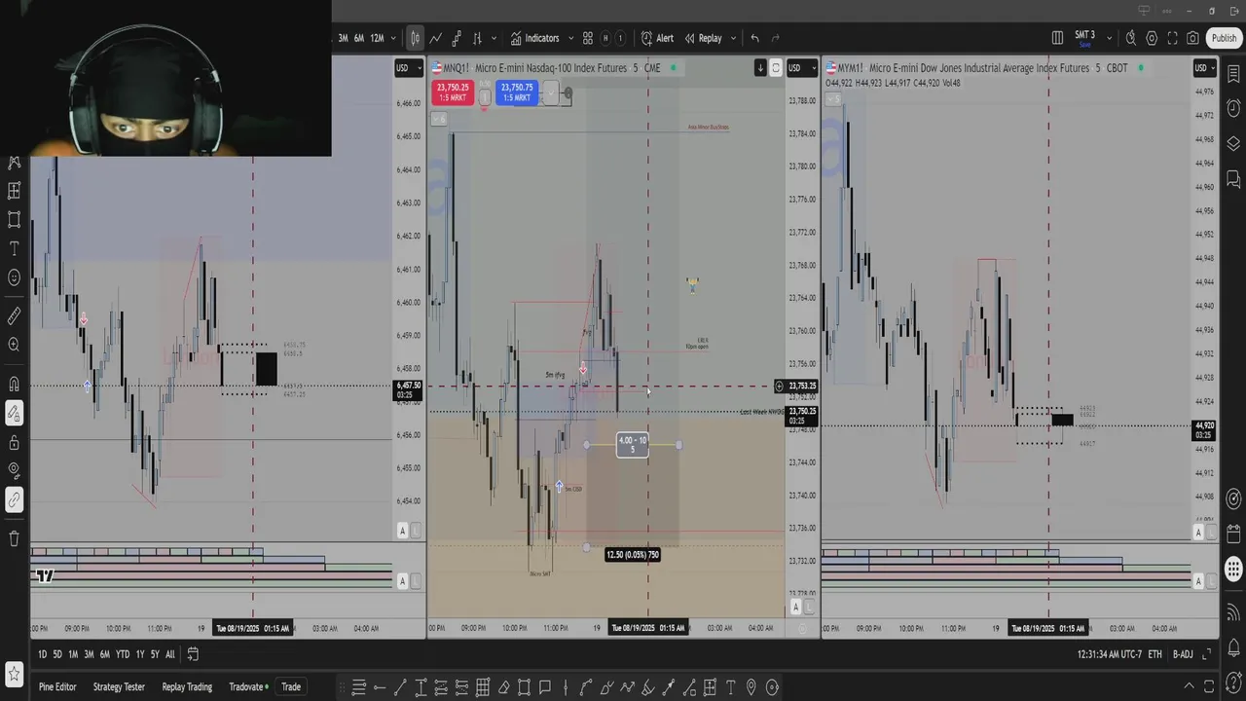Expand the manage layouts dropdown arrow
The width and height of the screenshot is (1246, 701).
coord(1108,38)
